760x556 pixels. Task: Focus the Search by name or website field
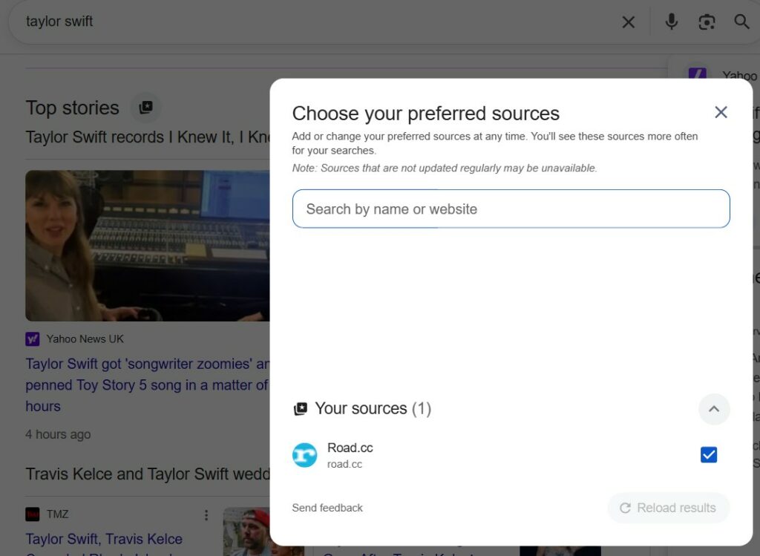[x=511, y=209]
